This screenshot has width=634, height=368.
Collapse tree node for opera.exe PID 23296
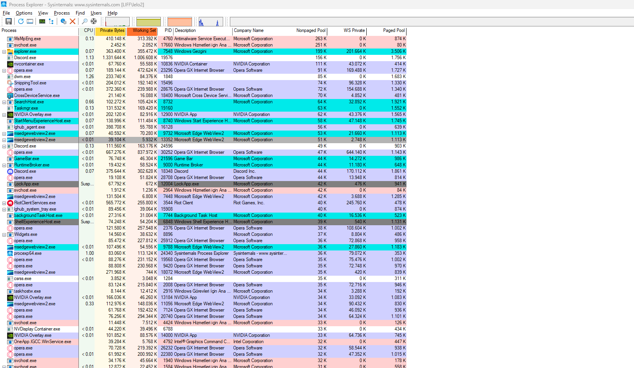pos(4,71)
